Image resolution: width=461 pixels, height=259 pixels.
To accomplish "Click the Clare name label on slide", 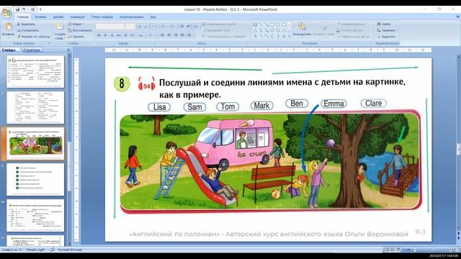I will [373, 103].
